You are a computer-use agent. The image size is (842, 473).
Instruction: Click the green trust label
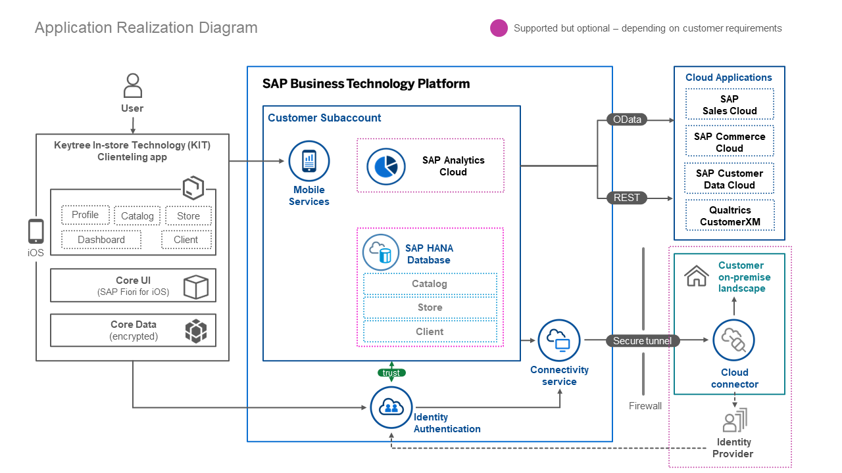point(391,372)
